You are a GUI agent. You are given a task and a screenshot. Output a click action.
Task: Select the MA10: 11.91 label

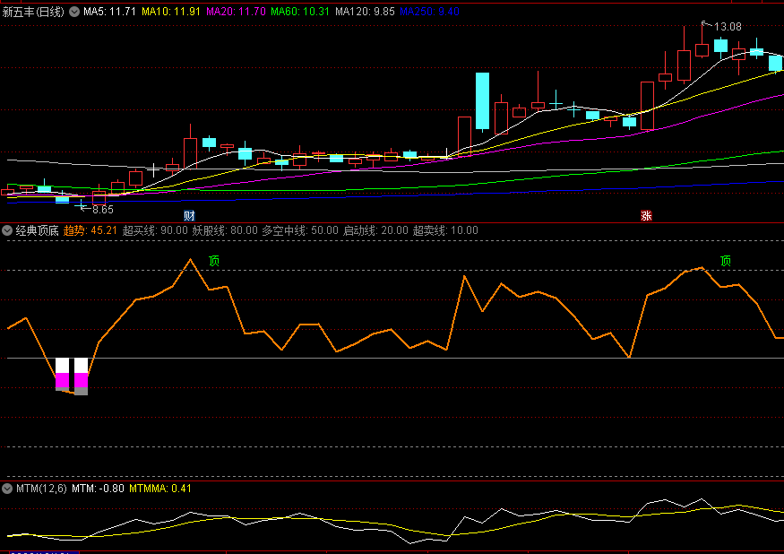click(x=171, y=12)
